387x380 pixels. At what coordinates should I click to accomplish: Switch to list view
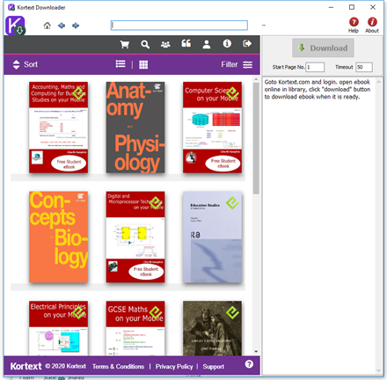120,64
